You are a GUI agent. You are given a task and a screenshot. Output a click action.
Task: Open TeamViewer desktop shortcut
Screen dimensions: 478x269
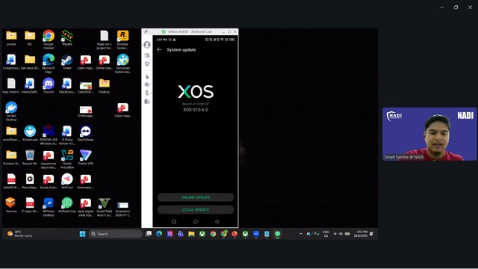coord(86,133)
